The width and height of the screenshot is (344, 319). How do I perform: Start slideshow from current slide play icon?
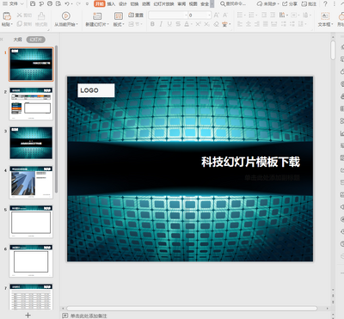pos(65,16)
